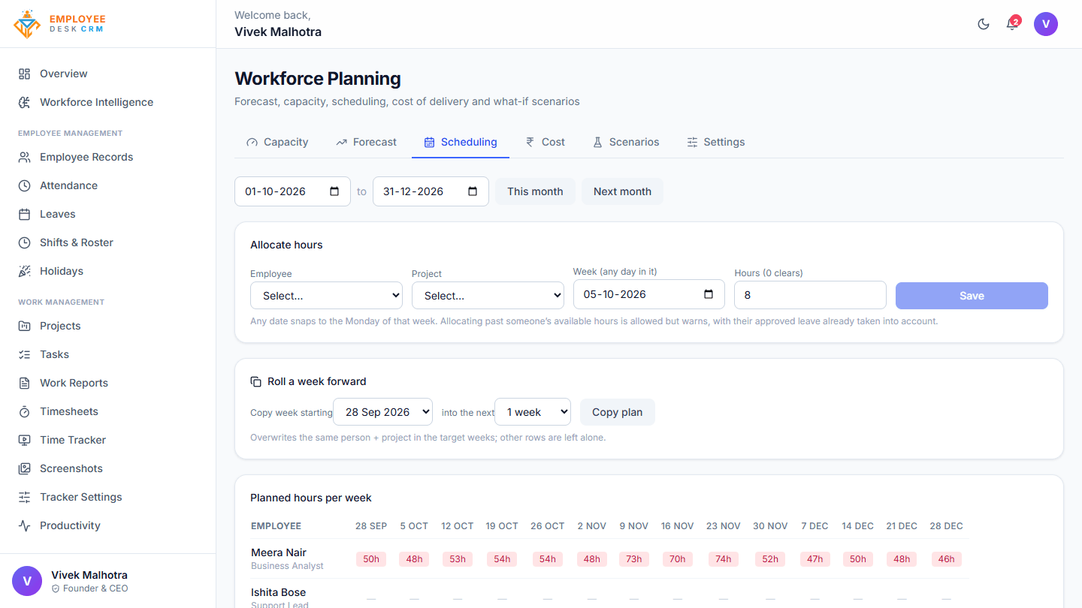This screenshot has width=1082, height=608.
Task: Click the Next month button
Action: 622,191
